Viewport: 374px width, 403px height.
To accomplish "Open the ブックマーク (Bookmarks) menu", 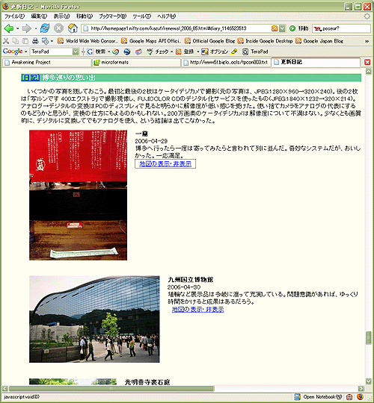I will [x=113, y=16].
